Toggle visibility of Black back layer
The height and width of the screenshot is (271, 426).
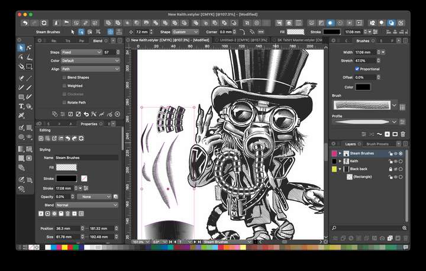(x=396, y=169)
